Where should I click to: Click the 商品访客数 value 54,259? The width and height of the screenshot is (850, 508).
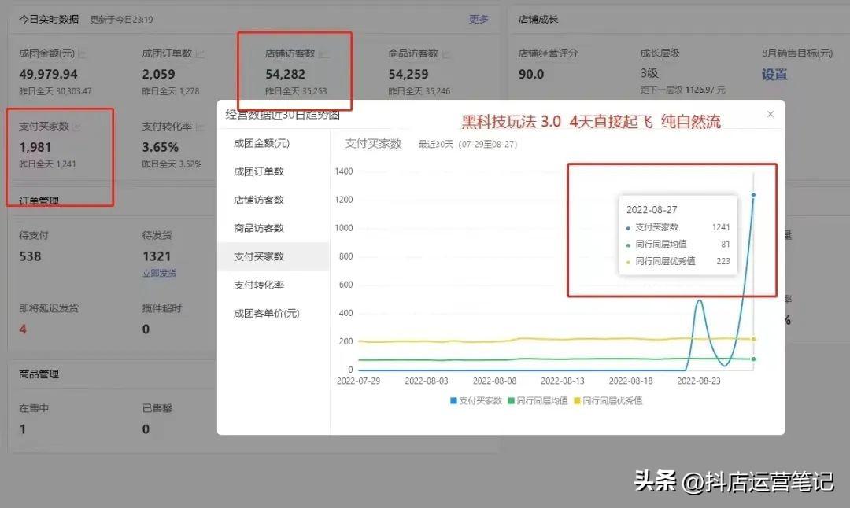point(408,74)
